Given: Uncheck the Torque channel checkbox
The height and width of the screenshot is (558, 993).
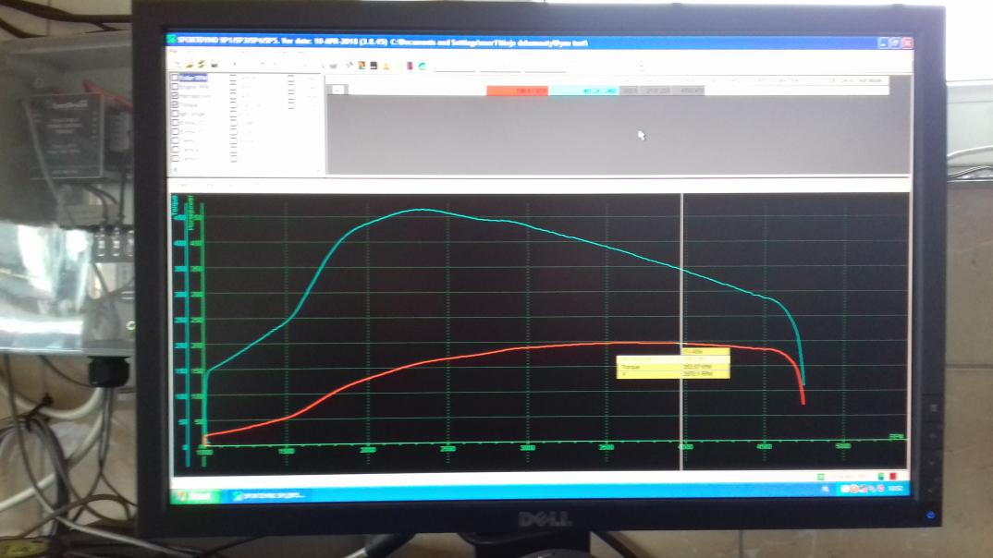Looking at the screenshot, I should [x=174, y=103].
